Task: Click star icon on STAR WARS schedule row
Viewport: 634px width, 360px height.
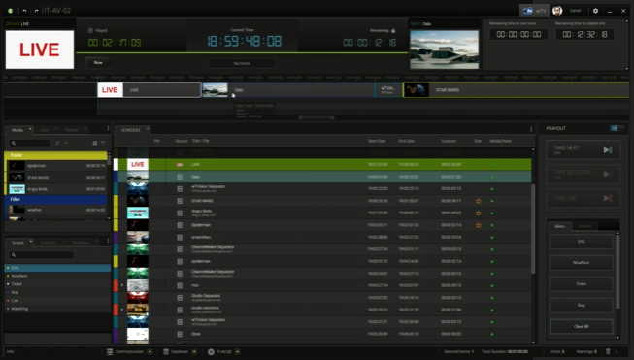Action: tap(479, 201)
